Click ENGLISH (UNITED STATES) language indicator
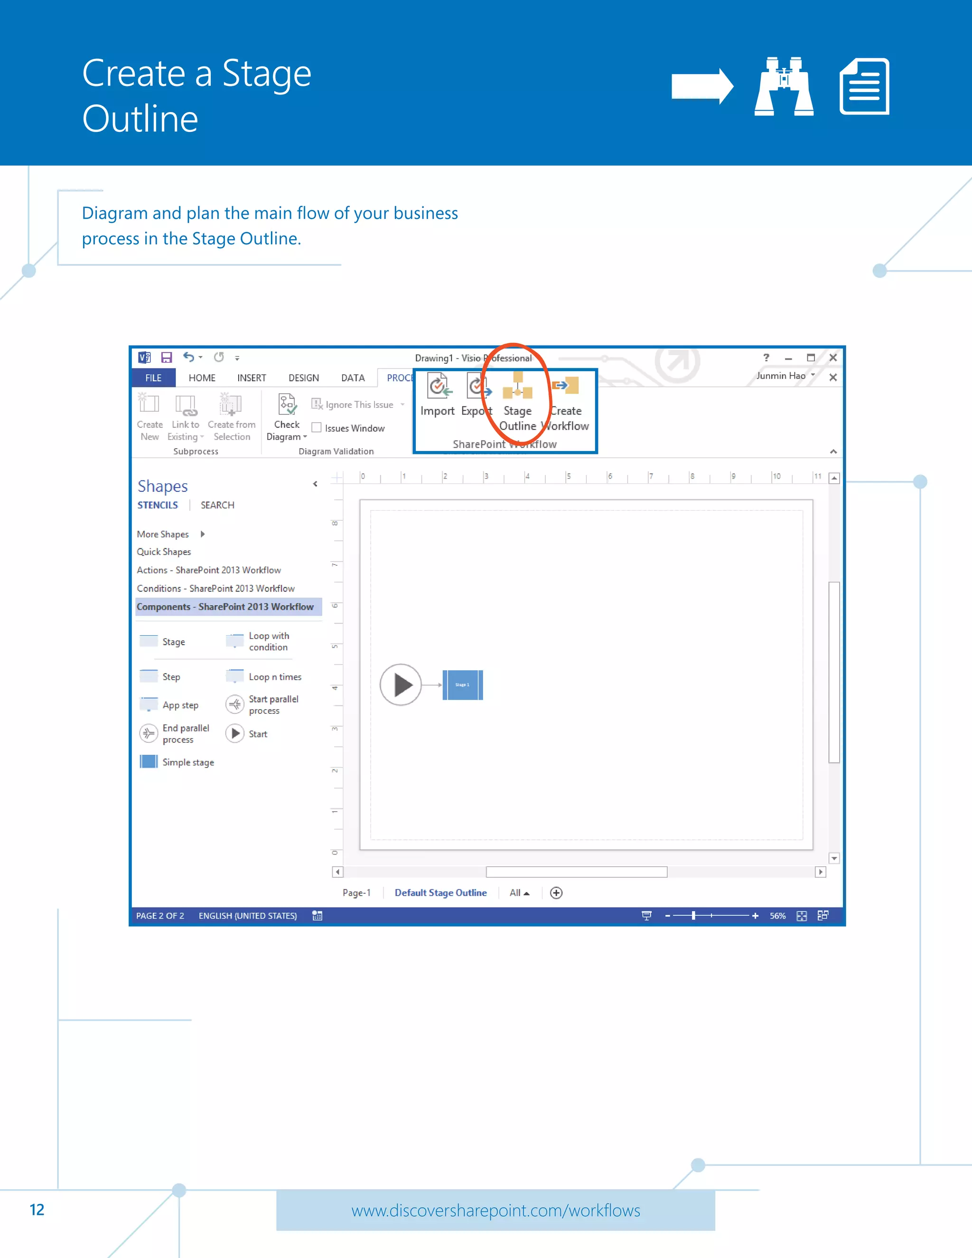 [248, 916]
